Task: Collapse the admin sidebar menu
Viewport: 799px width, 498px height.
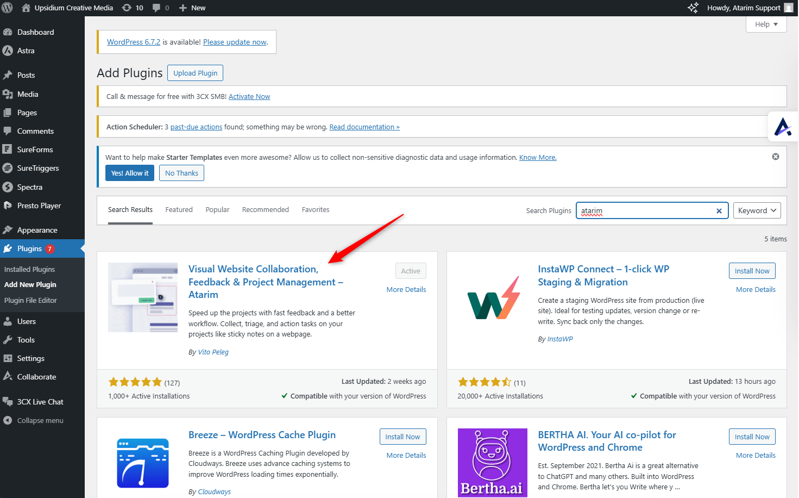Action: (40, 420)
